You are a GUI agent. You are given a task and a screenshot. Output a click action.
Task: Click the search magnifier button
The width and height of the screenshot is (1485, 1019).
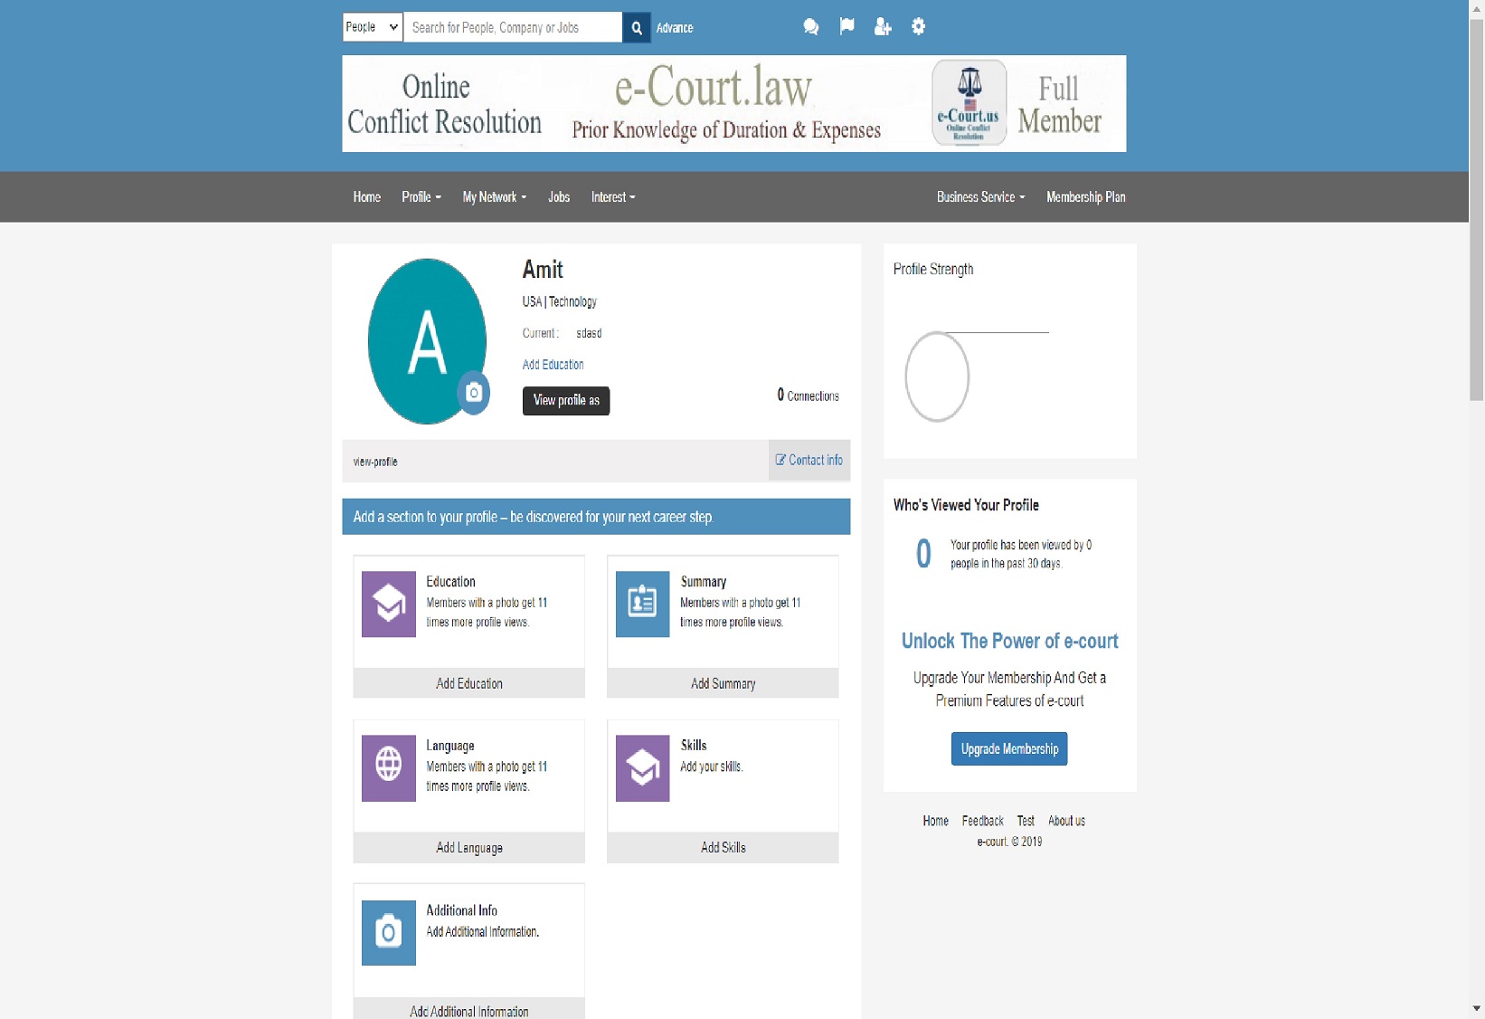[x=637, y=28]
